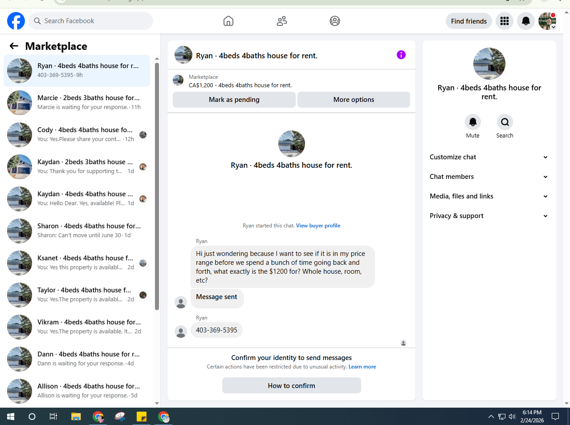
Task: Click Taylor conversation's seen avatar
Action: coord(143,295)
